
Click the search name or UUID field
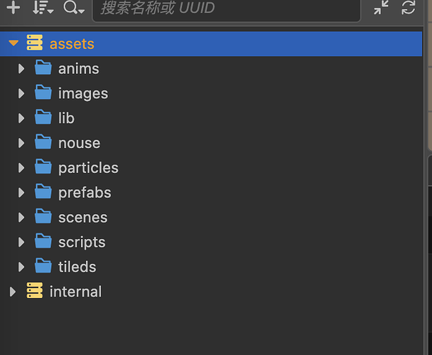pos(227,8)
